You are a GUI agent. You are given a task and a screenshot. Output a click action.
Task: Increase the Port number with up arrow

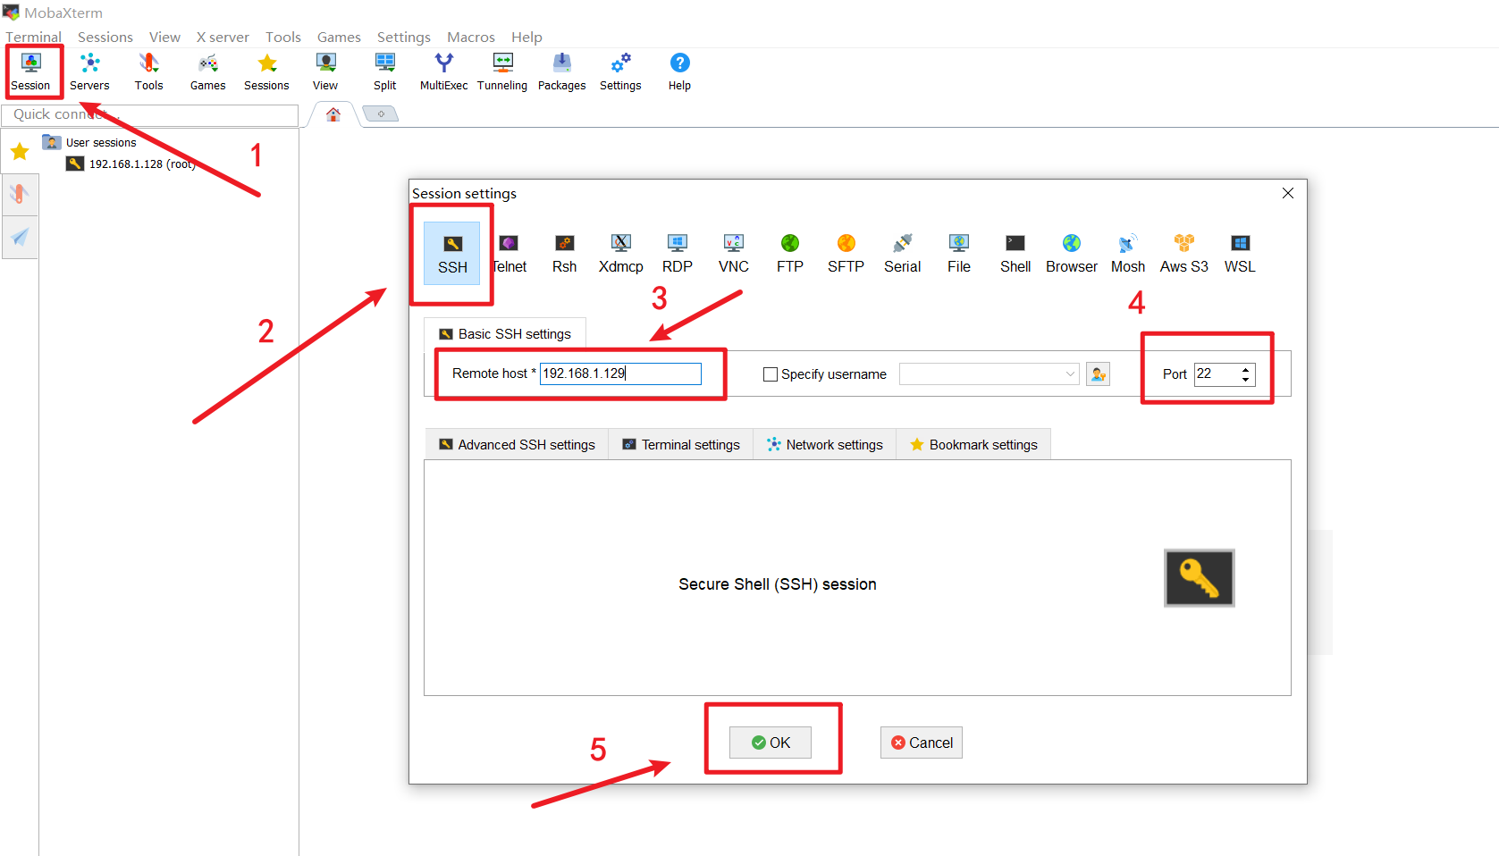1245,369
